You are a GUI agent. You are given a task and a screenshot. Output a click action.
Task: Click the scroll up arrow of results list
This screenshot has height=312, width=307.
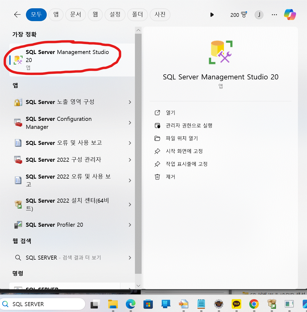[x=138, y=30]
